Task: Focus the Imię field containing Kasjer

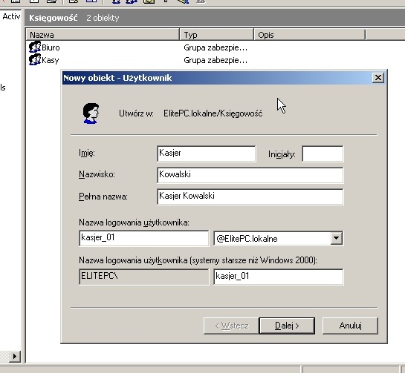Action: (207, 154)
